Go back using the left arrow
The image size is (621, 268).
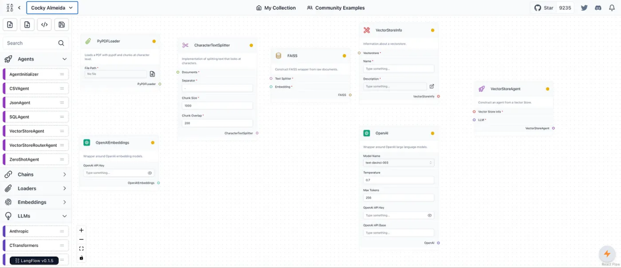pyautogui.click(x=20, y=7)
